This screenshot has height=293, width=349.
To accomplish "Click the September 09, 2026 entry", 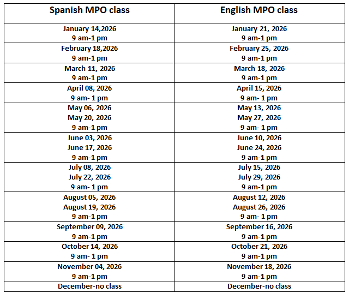I will (89, 227).
